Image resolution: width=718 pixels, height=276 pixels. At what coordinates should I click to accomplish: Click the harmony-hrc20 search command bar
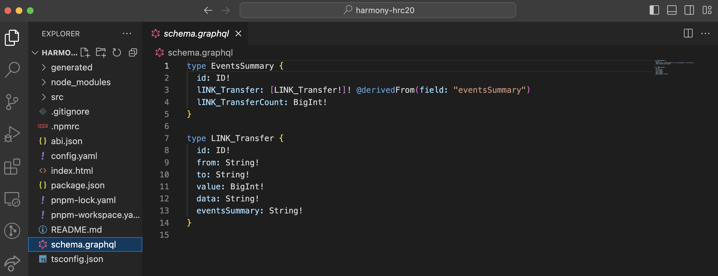(378, 10)
